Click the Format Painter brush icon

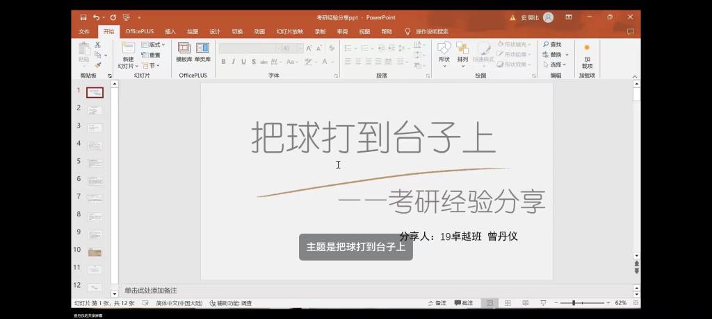coord(98,64)
